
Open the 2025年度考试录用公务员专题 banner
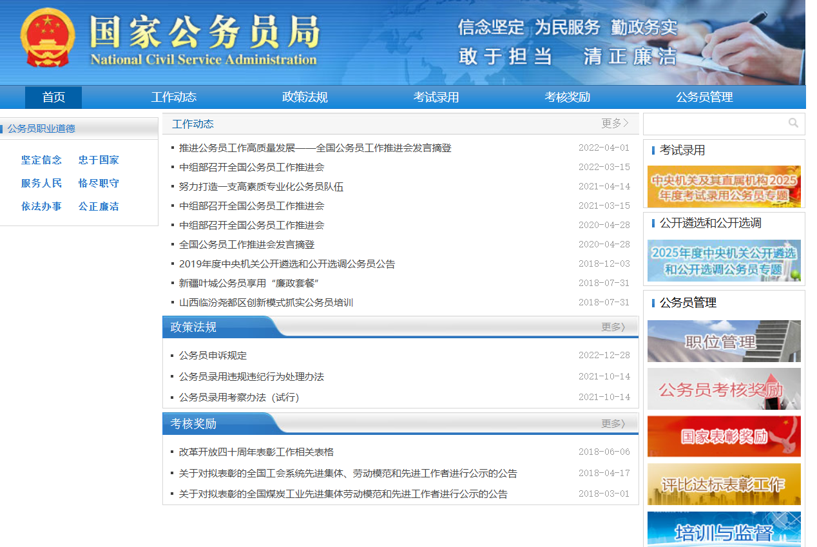(724, 186)
